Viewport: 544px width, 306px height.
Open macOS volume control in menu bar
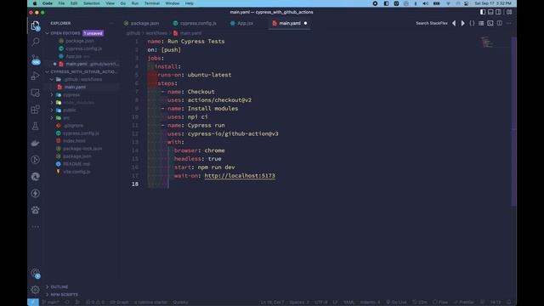[x=426, y=3]
